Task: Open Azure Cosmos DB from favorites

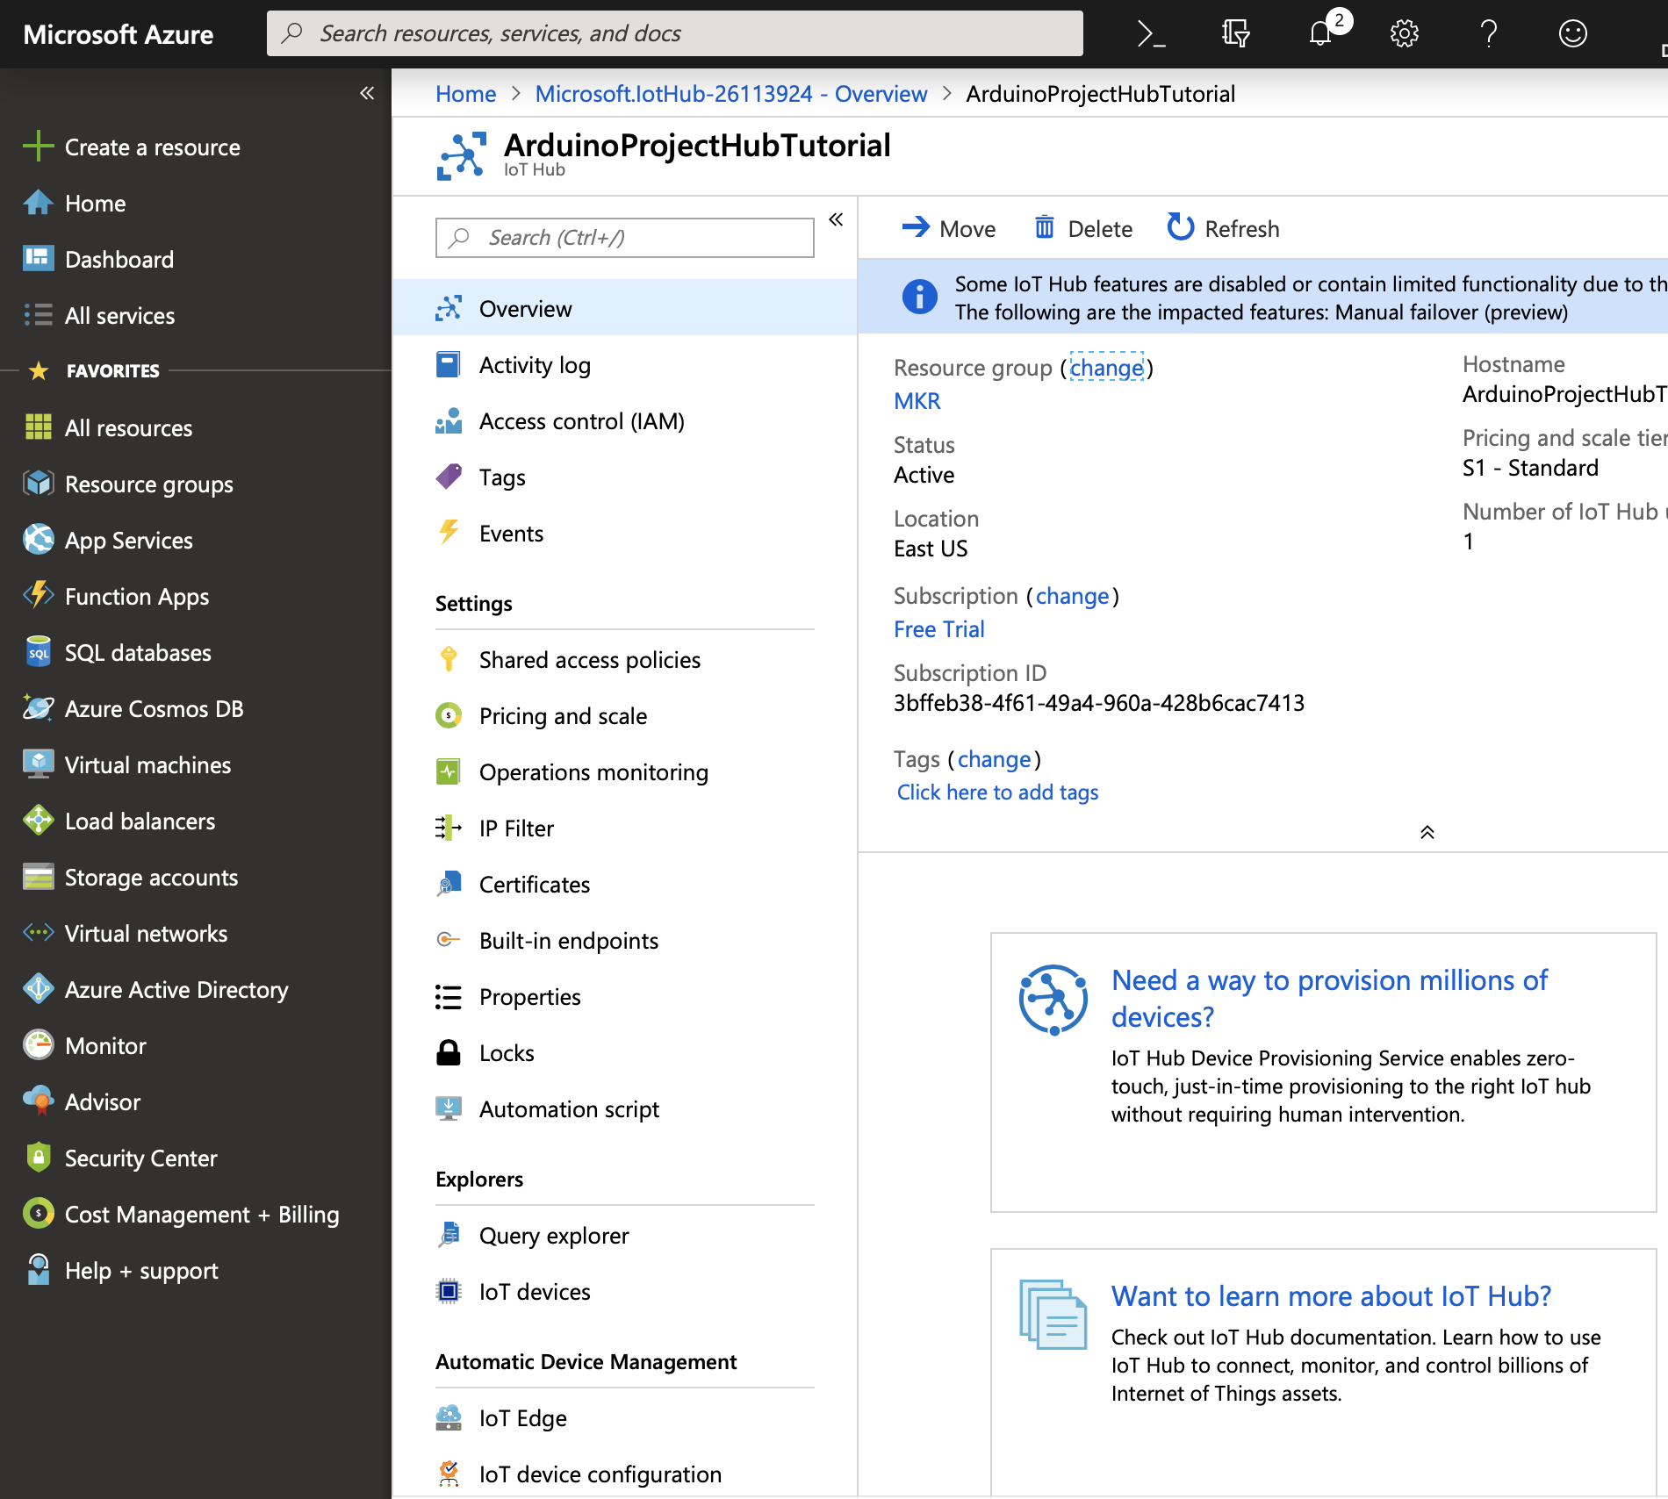Action: click(155, 708)
